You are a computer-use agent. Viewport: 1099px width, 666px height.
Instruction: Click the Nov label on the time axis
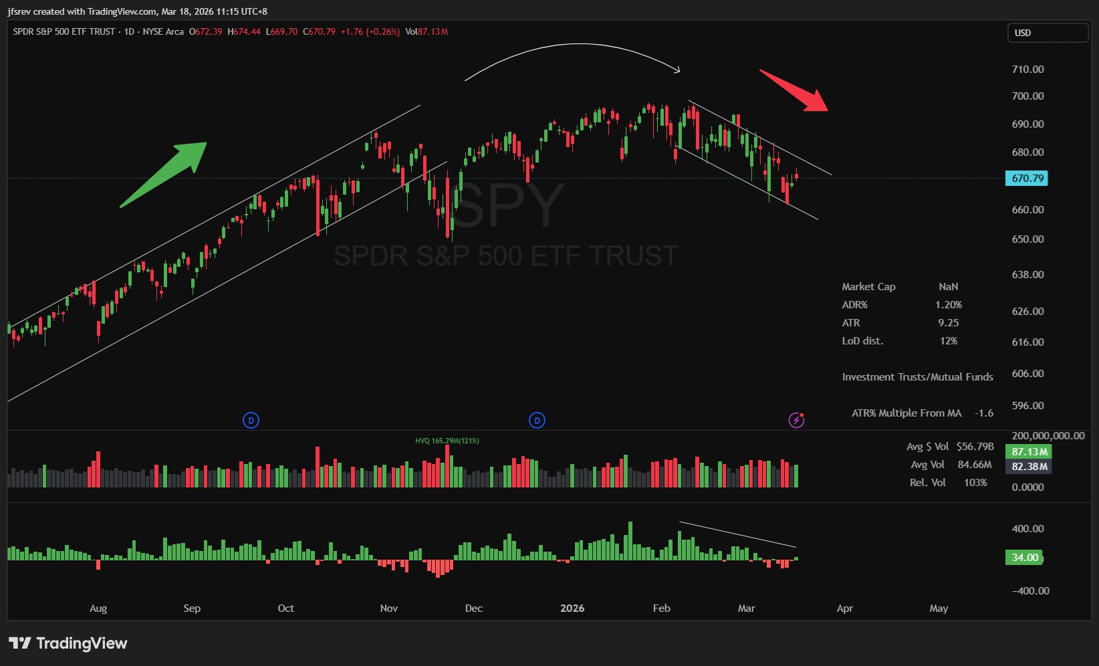pyautogui.click(x=388, y=608)
